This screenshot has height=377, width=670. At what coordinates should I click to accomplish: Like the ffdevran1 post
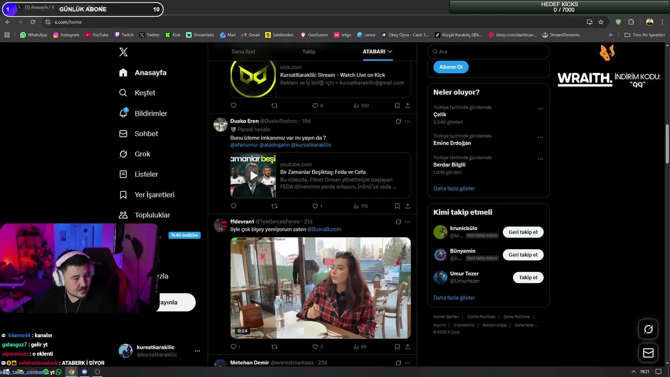pos(315,347)
